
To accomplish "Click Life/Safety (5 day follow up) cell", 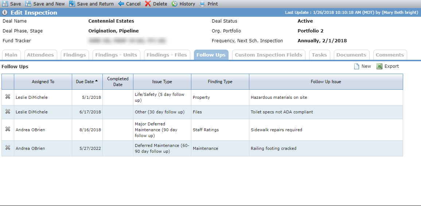I will tap(162, 97).
